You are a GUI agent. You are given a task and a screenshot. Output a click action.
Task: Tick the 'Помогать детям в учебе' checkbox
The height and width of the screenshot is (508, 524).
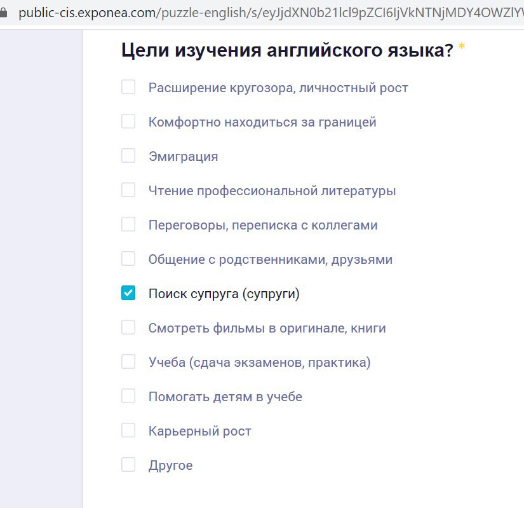[128, 396]
